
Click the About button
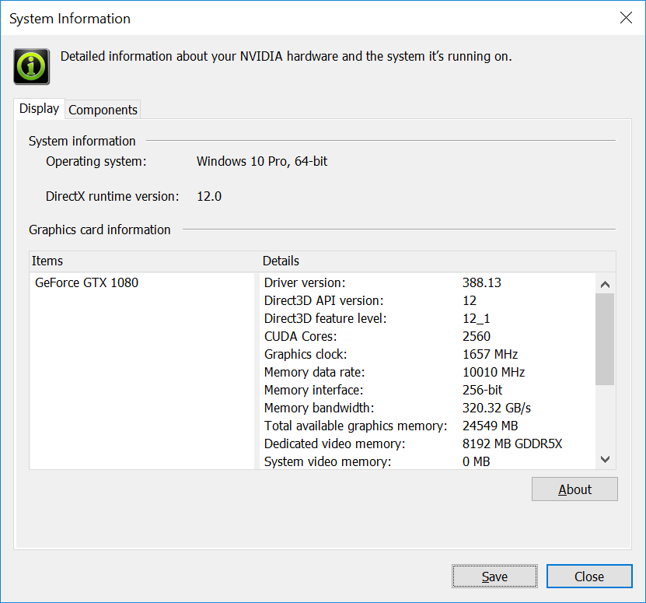[574, 489]
